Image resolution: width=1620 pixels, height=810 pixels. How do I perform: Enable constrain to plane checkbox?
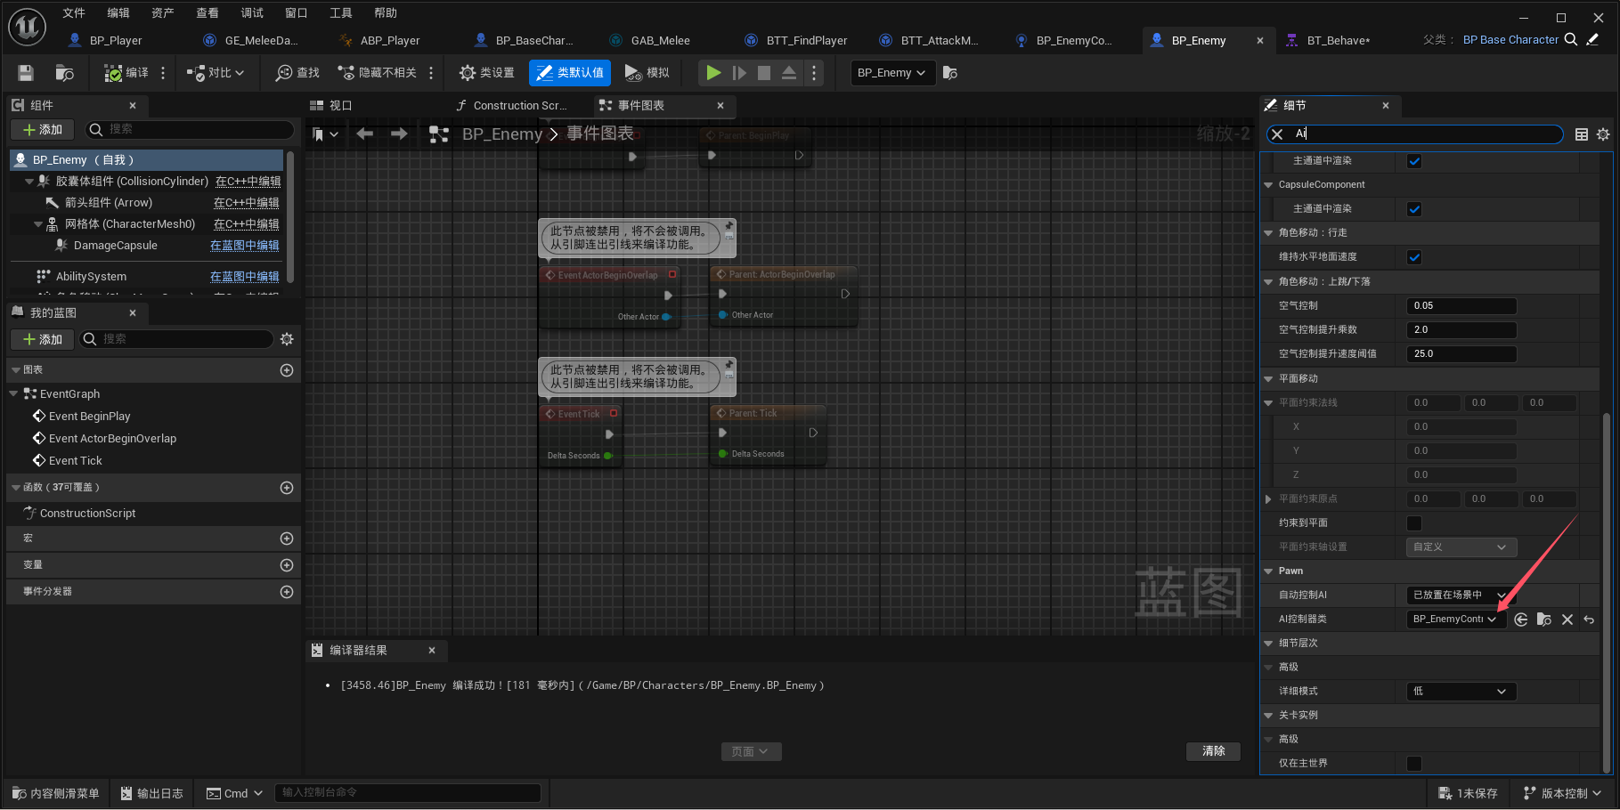pyautogui.click(x=1414, y=523)
